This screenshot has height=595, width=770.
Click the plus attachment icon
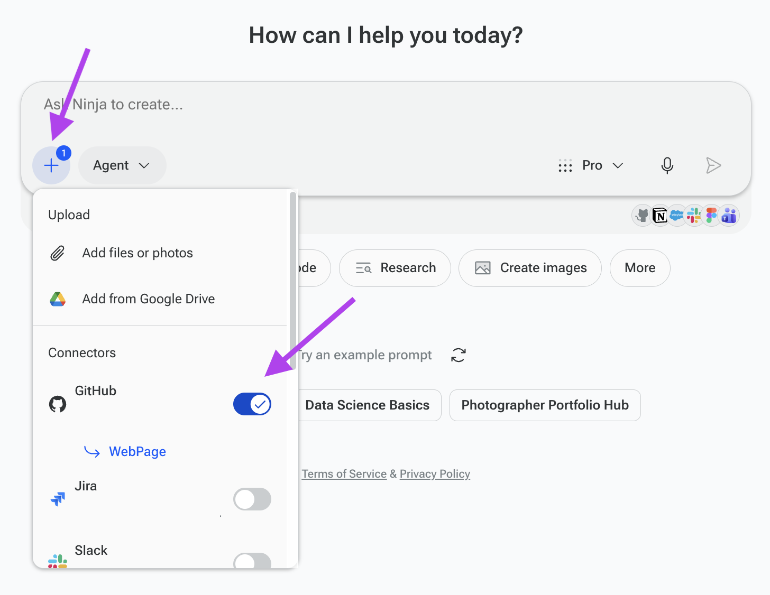(x=51, y=165)
